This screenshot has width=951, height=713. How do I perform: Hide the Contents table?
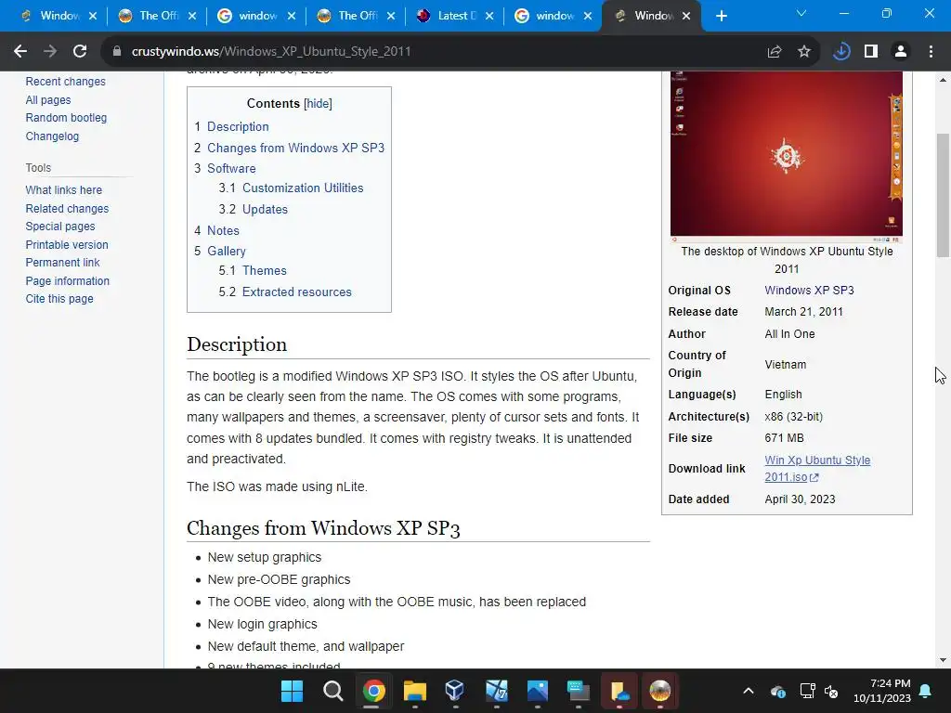(x=318, y=104)
